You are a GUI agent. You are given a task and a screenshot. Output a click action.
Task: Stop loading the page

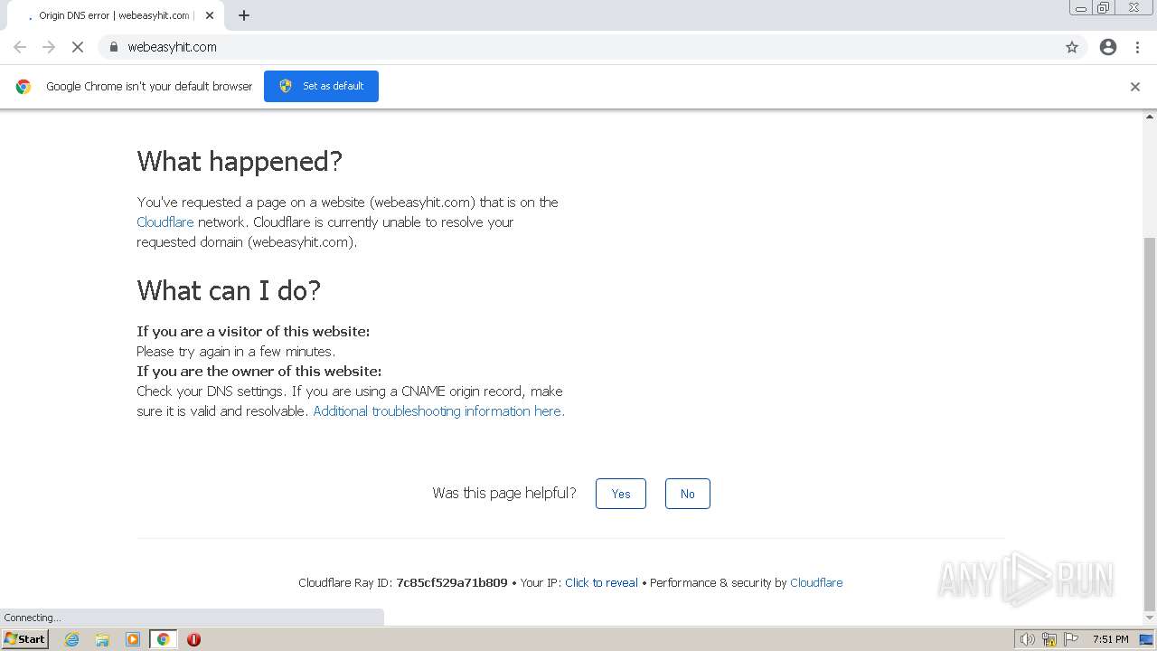click(x=78, y=47)
